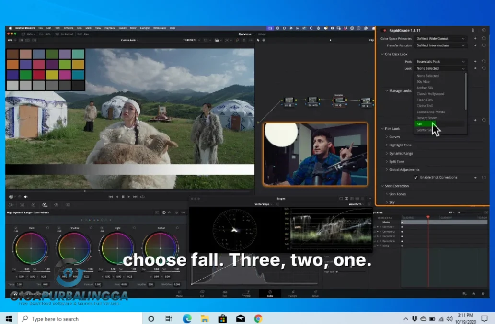Screen dimensions: 495x324
Task: Click the Dark color wheel center
Action: [31, 248]
